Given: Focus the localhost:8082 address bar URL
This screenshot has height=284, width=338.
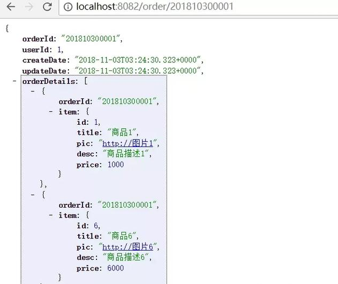Looking at the screenshot, I should pyautogui.click(x=155, y=8).
